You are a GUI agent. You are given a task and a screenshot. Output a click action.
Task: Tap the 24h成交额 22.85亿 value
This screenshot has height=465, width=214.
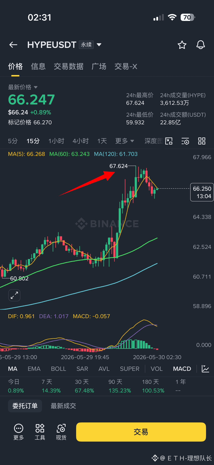[170, 122]
